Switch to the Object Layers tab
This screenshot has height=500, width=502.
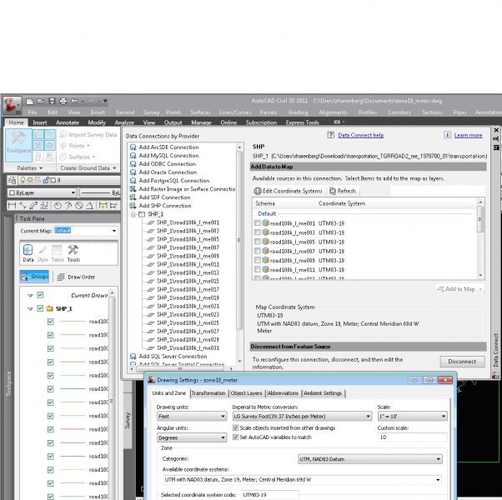[x=246, y=393]
